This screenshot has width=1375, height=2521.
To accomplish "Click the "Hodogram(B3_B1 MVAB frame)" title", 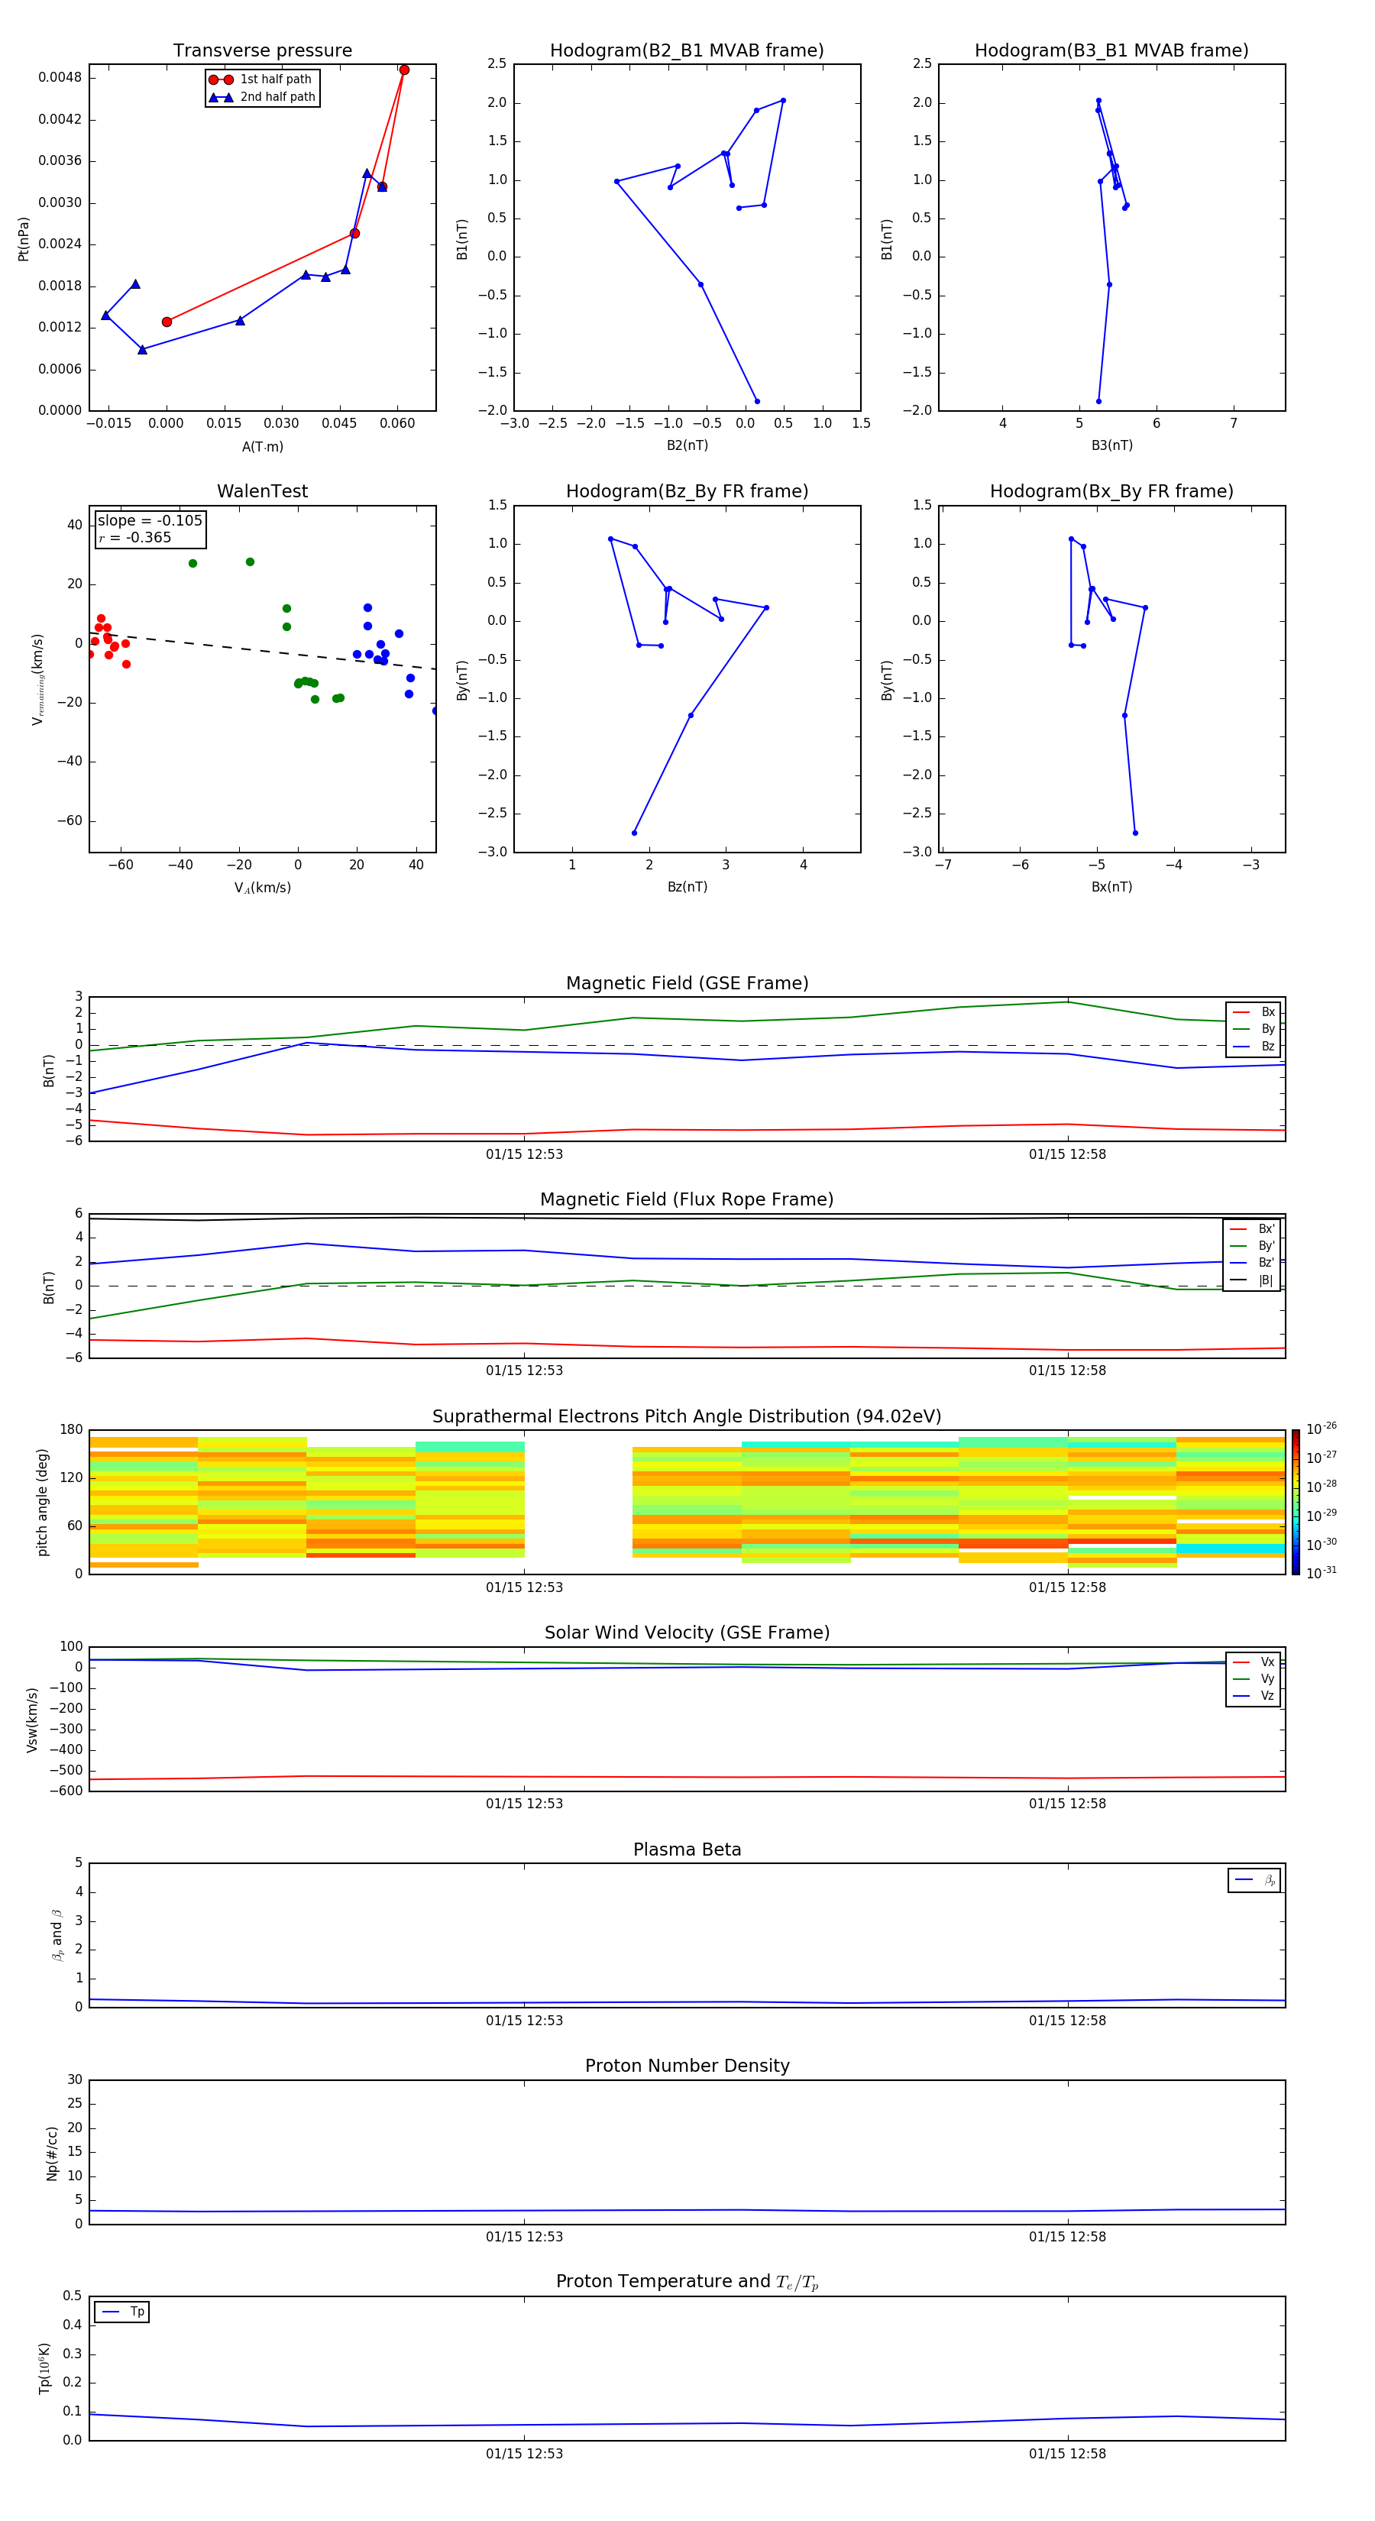I will pyautogui.click(x=1111, y=51).
